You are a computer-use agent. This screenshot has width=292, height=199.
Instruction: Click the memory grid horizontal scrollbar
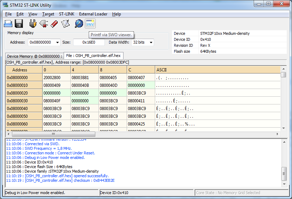pos(53,134)
